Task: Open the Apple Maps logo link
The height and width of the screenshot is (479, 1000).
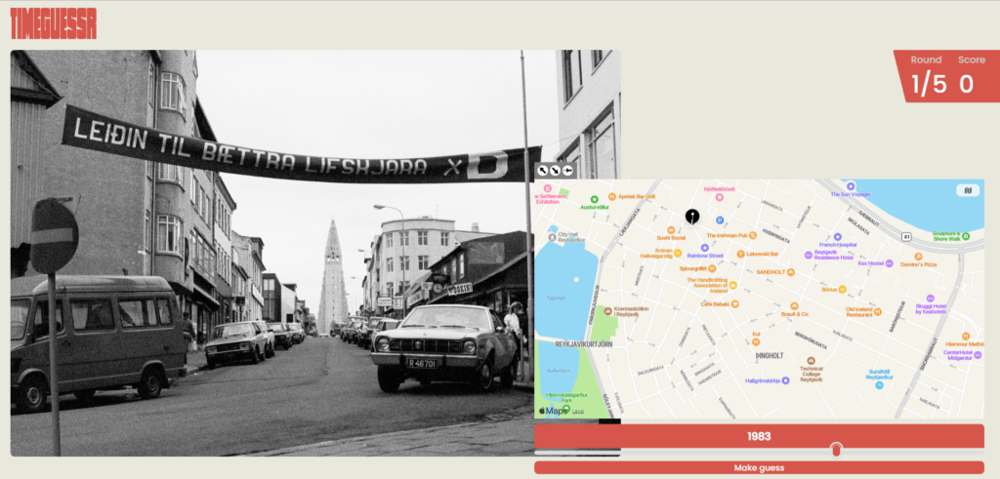Action: pos(553,411)
